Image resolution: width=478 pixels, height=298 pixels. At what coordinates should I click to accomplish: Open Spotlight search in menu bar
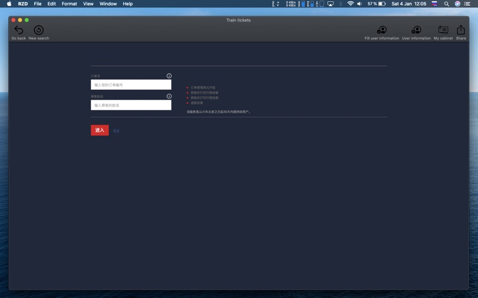pyautogui.click(x=446, y=4)
